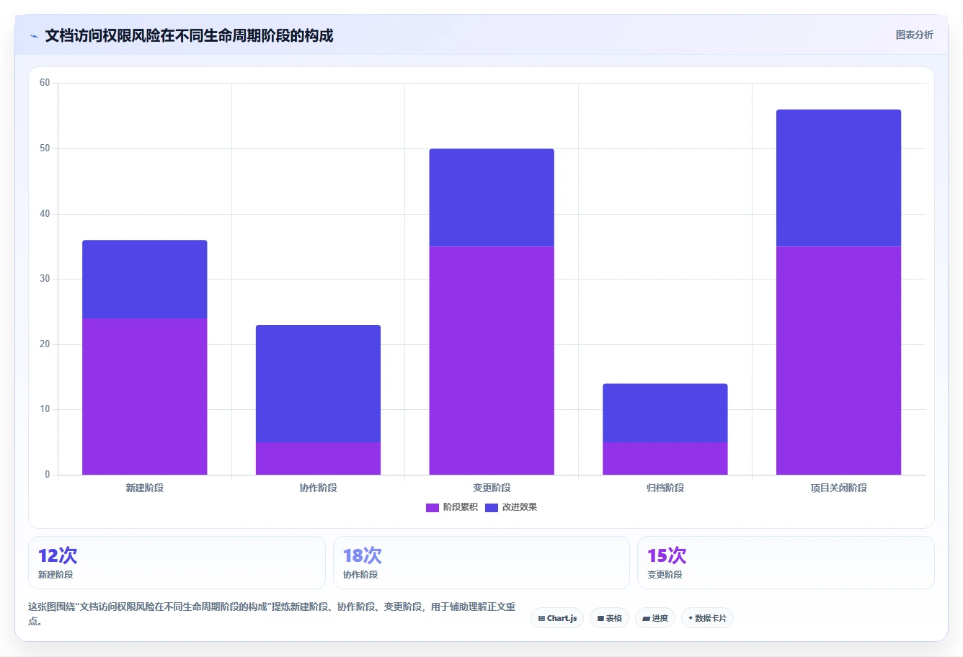The width and height of the screenshot is (963, 657).
Task: Select the 进度 chip
Action: (655, 618)
